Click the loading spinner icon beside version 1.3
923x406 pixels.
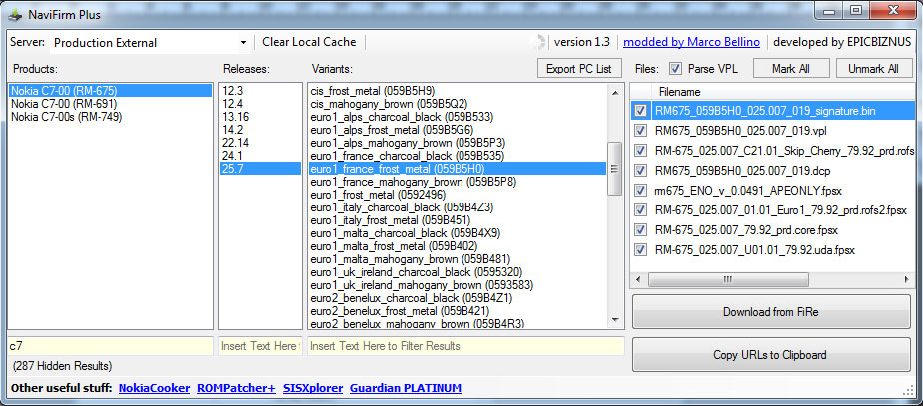537,42
